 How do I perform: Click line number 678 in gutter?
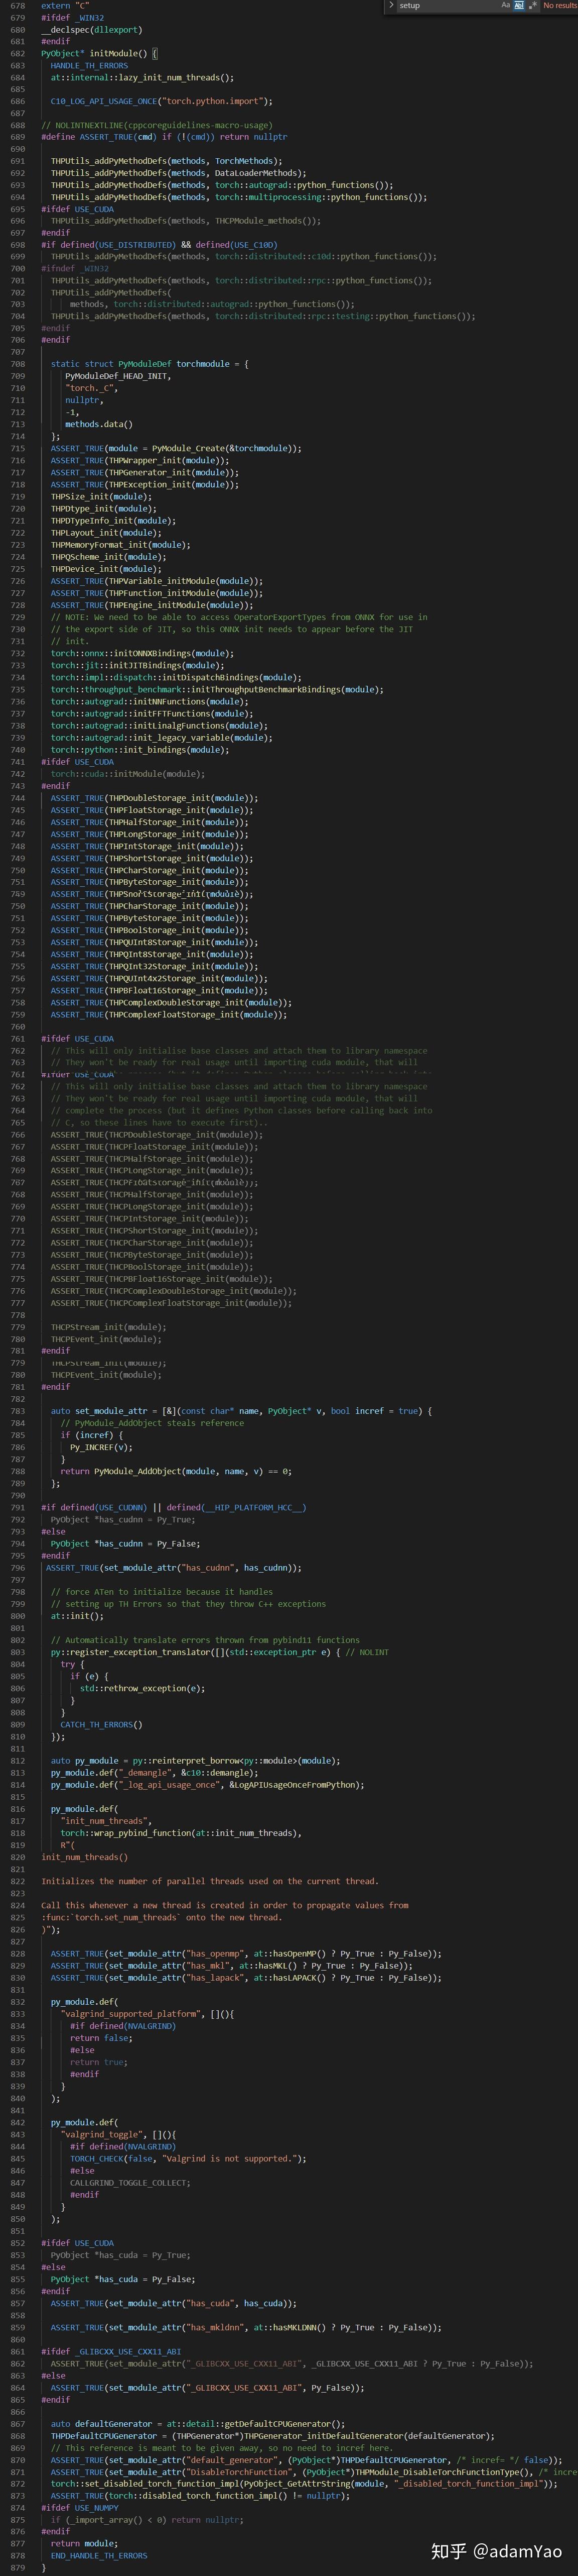18,6
